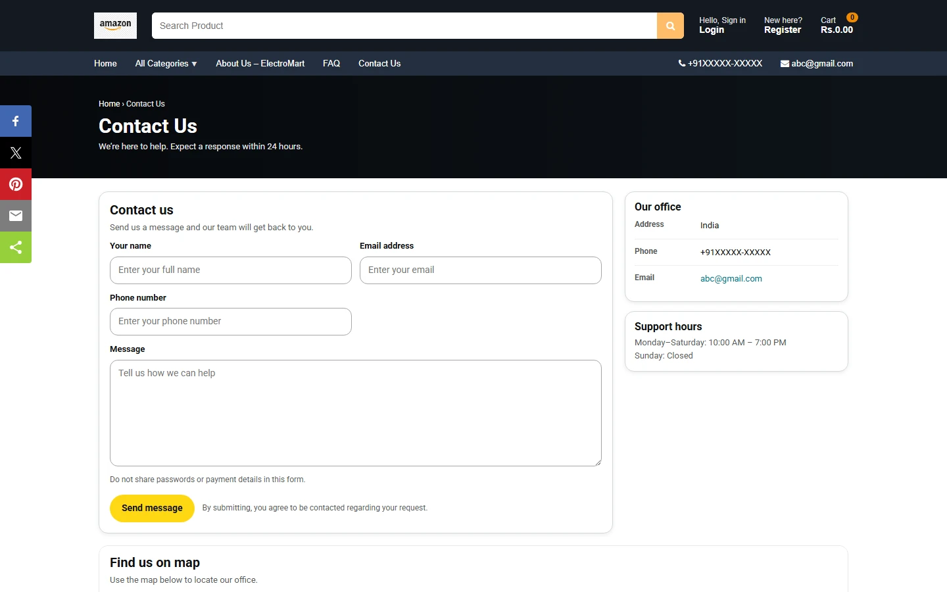The image size is (947, 592).
Task: Select Contact Us in the navigation bar
Action: point(379,64)
